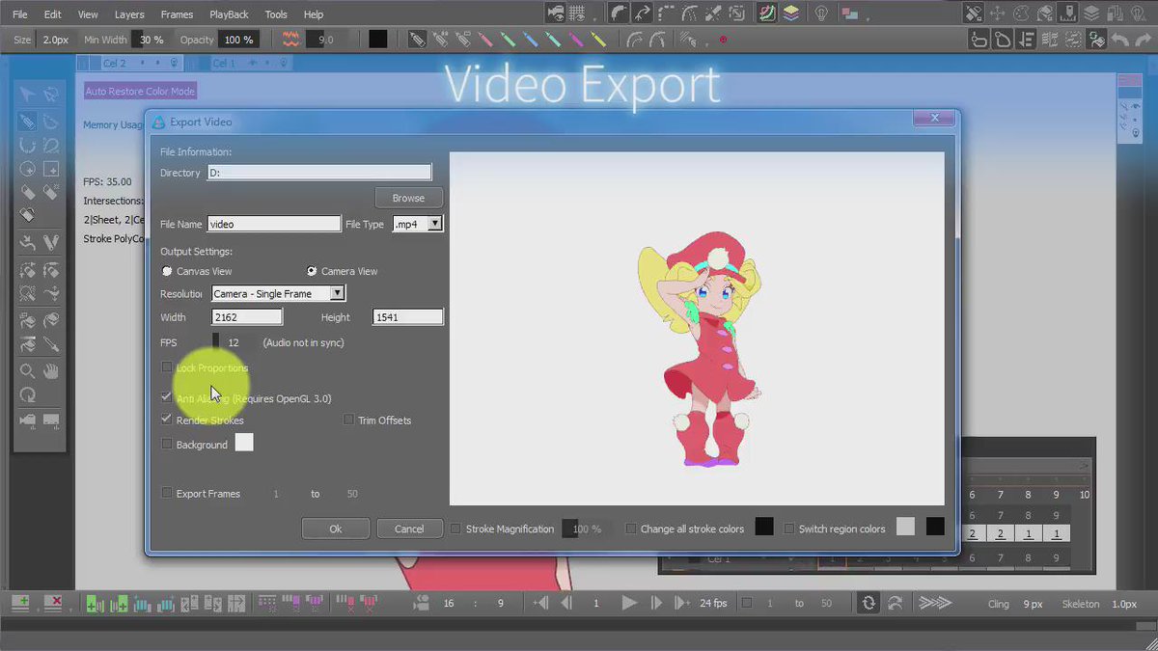This screenshot has width=1158, height=651.
Task: Click the red record dot icon
Action: tap(723, 40)
